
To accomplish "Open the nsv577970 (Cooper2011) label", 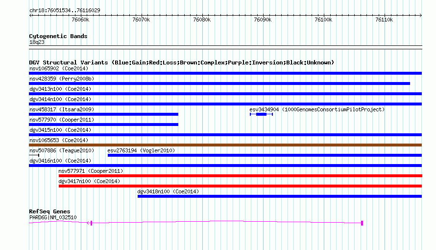I will 62,120.
